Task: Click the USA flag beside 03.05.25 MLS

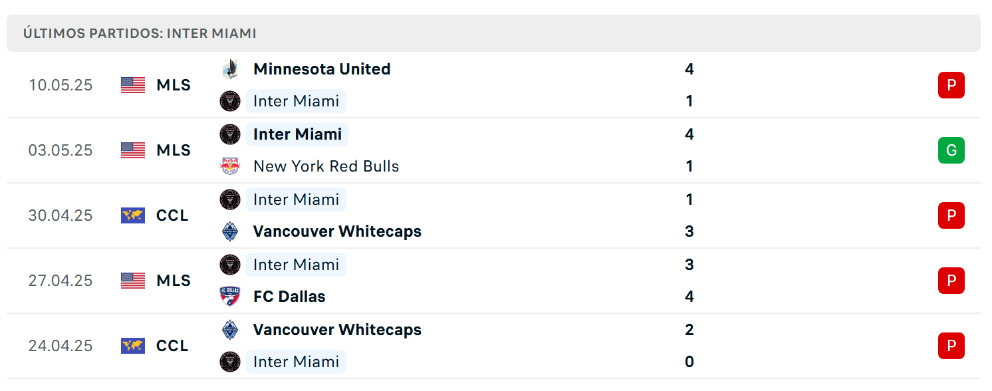Action: (133, 150)
